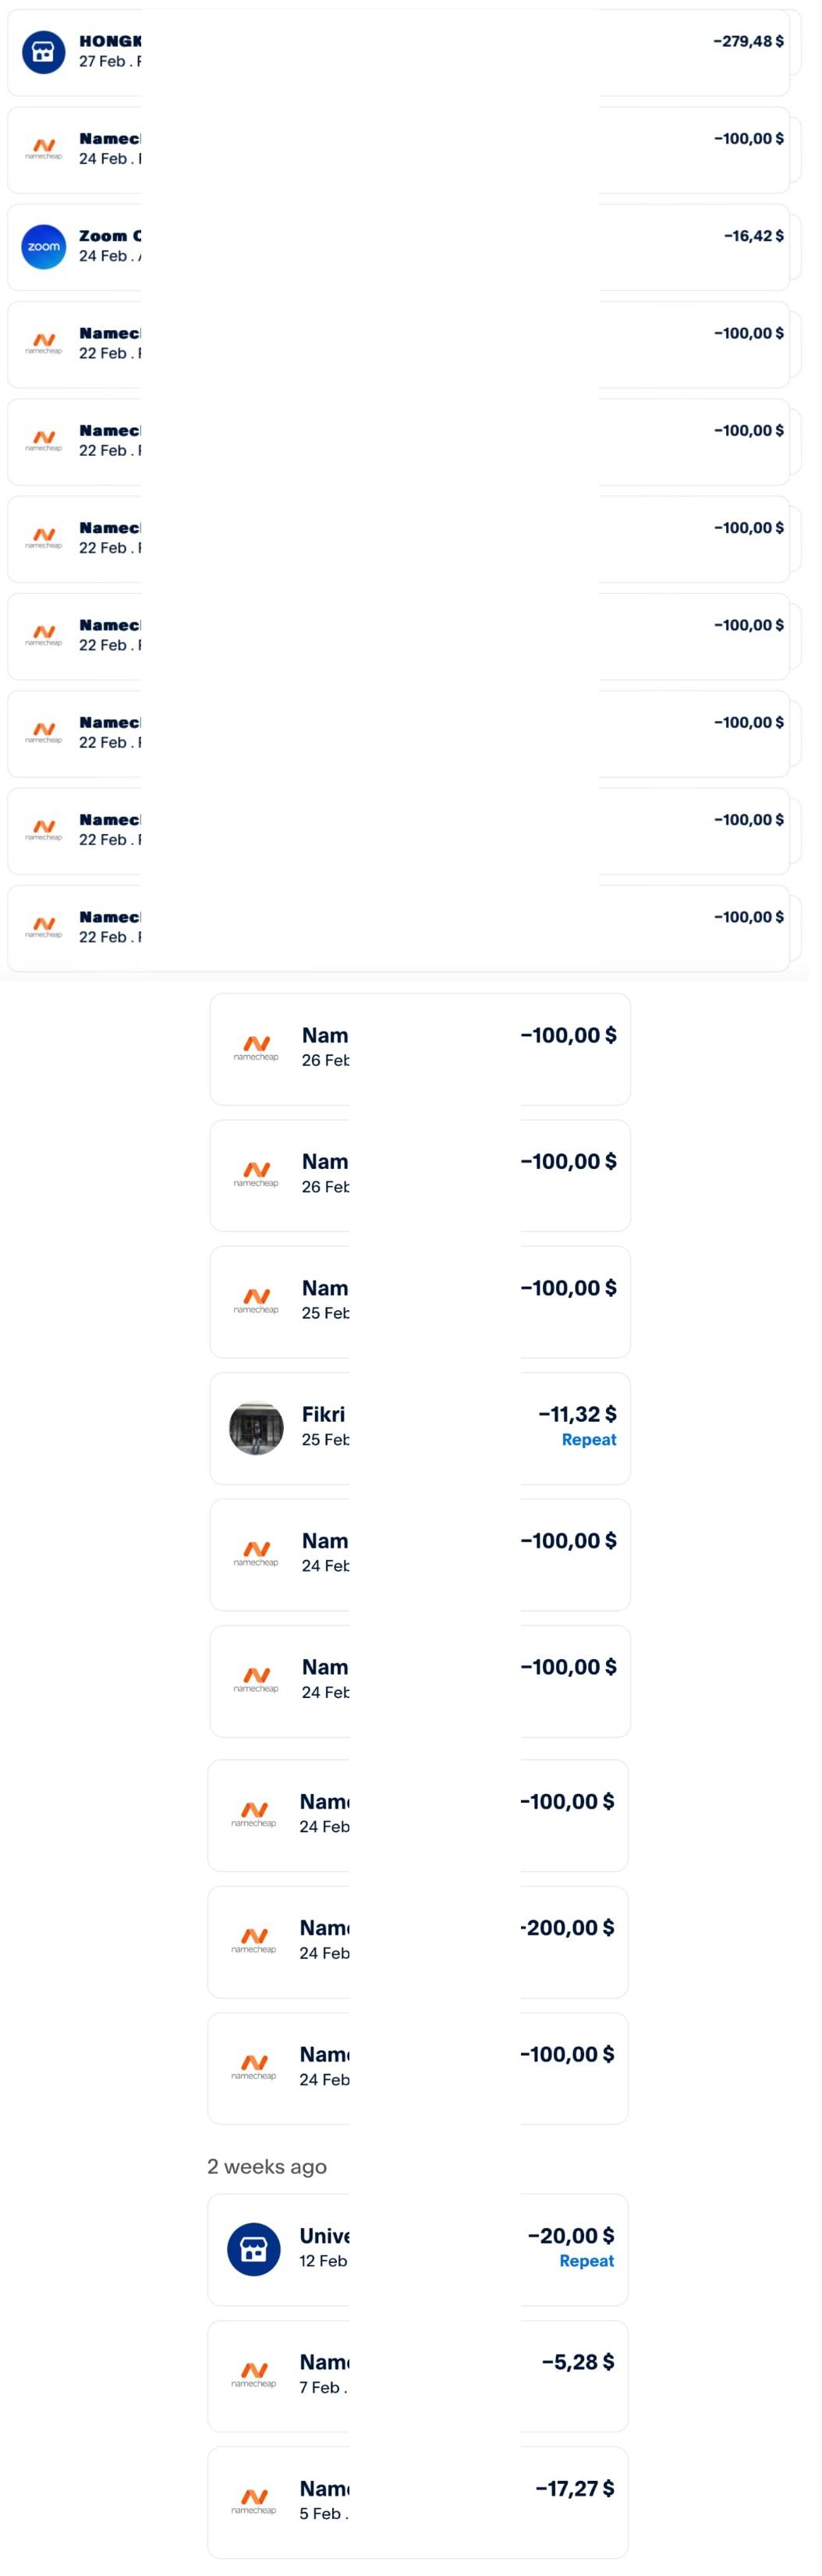
Task: Click the HONGK merchant store icon
Action: point(43,51)
